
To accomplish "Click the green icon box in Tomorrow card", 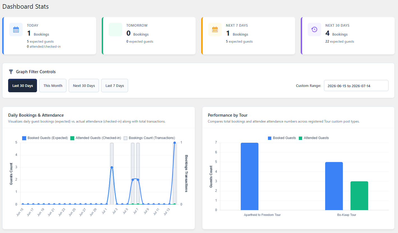I will tap(115, 29).
